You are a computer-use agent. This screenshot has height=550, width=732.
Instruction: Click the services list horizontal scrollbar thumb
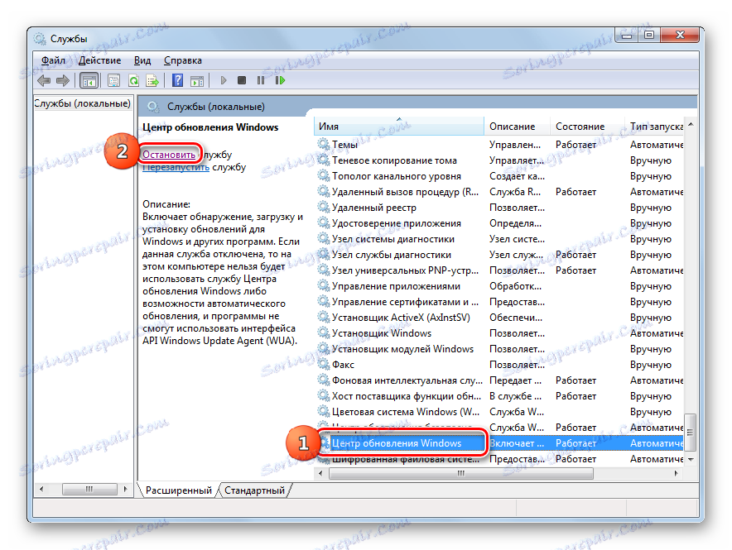[x=460, y=474]
